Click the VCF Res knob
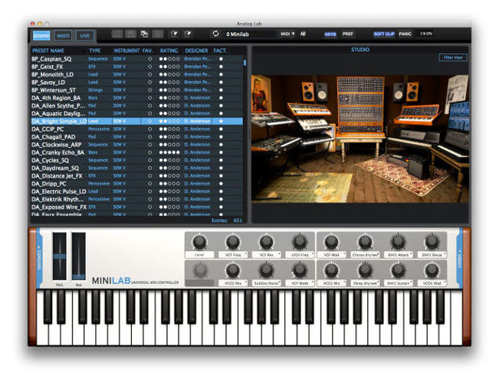The width and height of the screenshot is (499, 382). click(267, 242)
